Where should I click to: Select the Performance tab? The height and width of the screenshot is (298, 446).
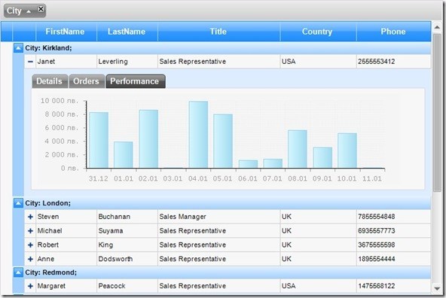136,81
